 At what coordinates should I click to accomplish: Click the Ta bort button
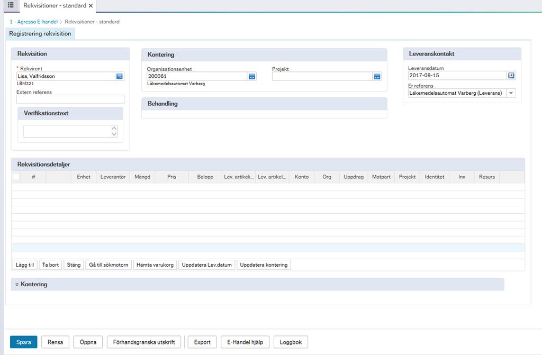pyautogui.click(x=50, y=265)
